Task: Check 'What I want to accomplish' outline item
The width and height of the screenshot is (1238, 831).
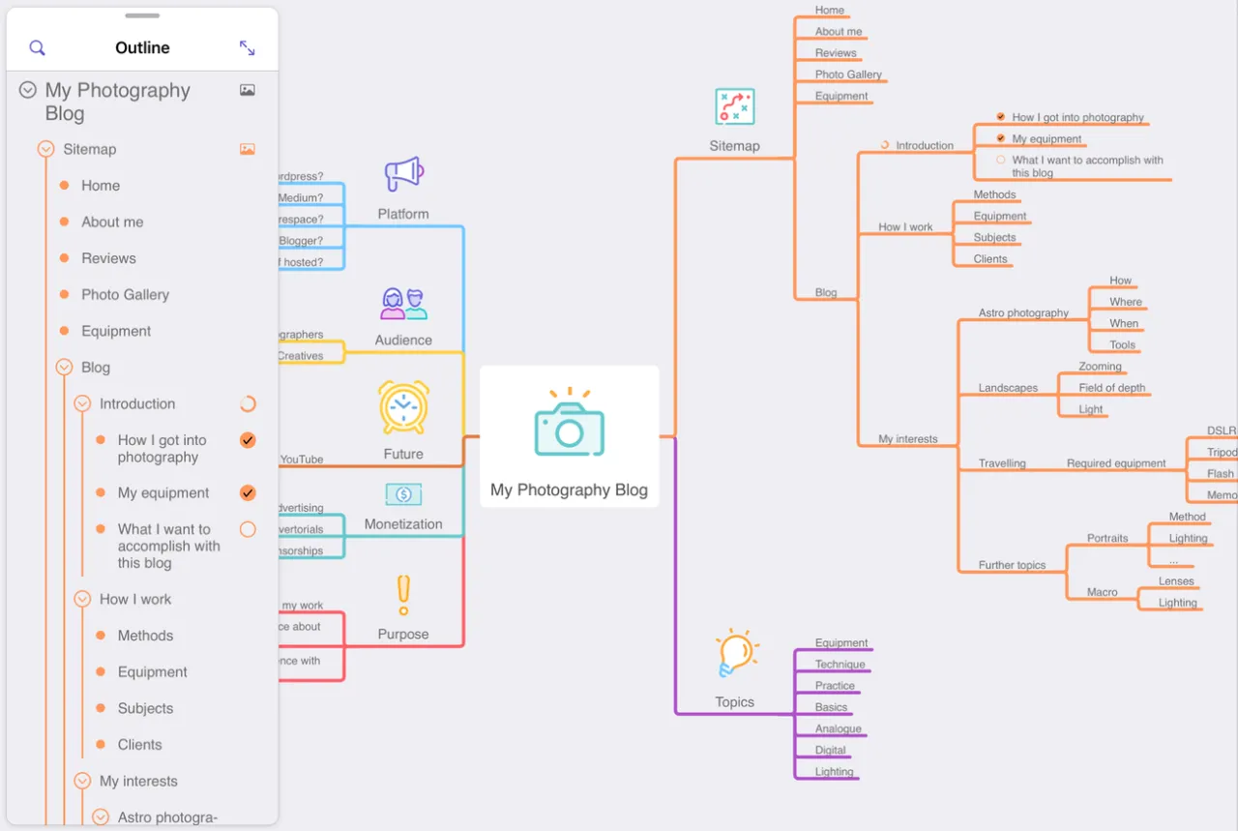Action: 248,529
